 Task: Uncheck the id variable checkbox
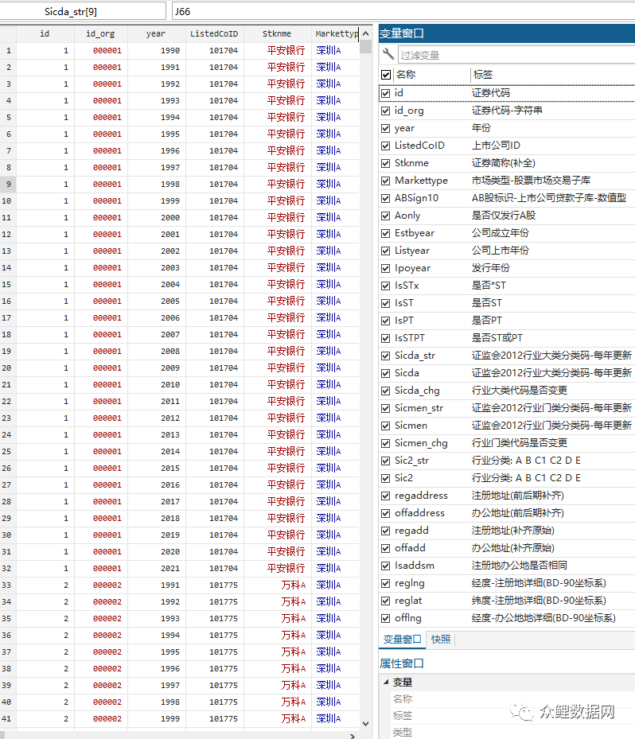point(386,93)
